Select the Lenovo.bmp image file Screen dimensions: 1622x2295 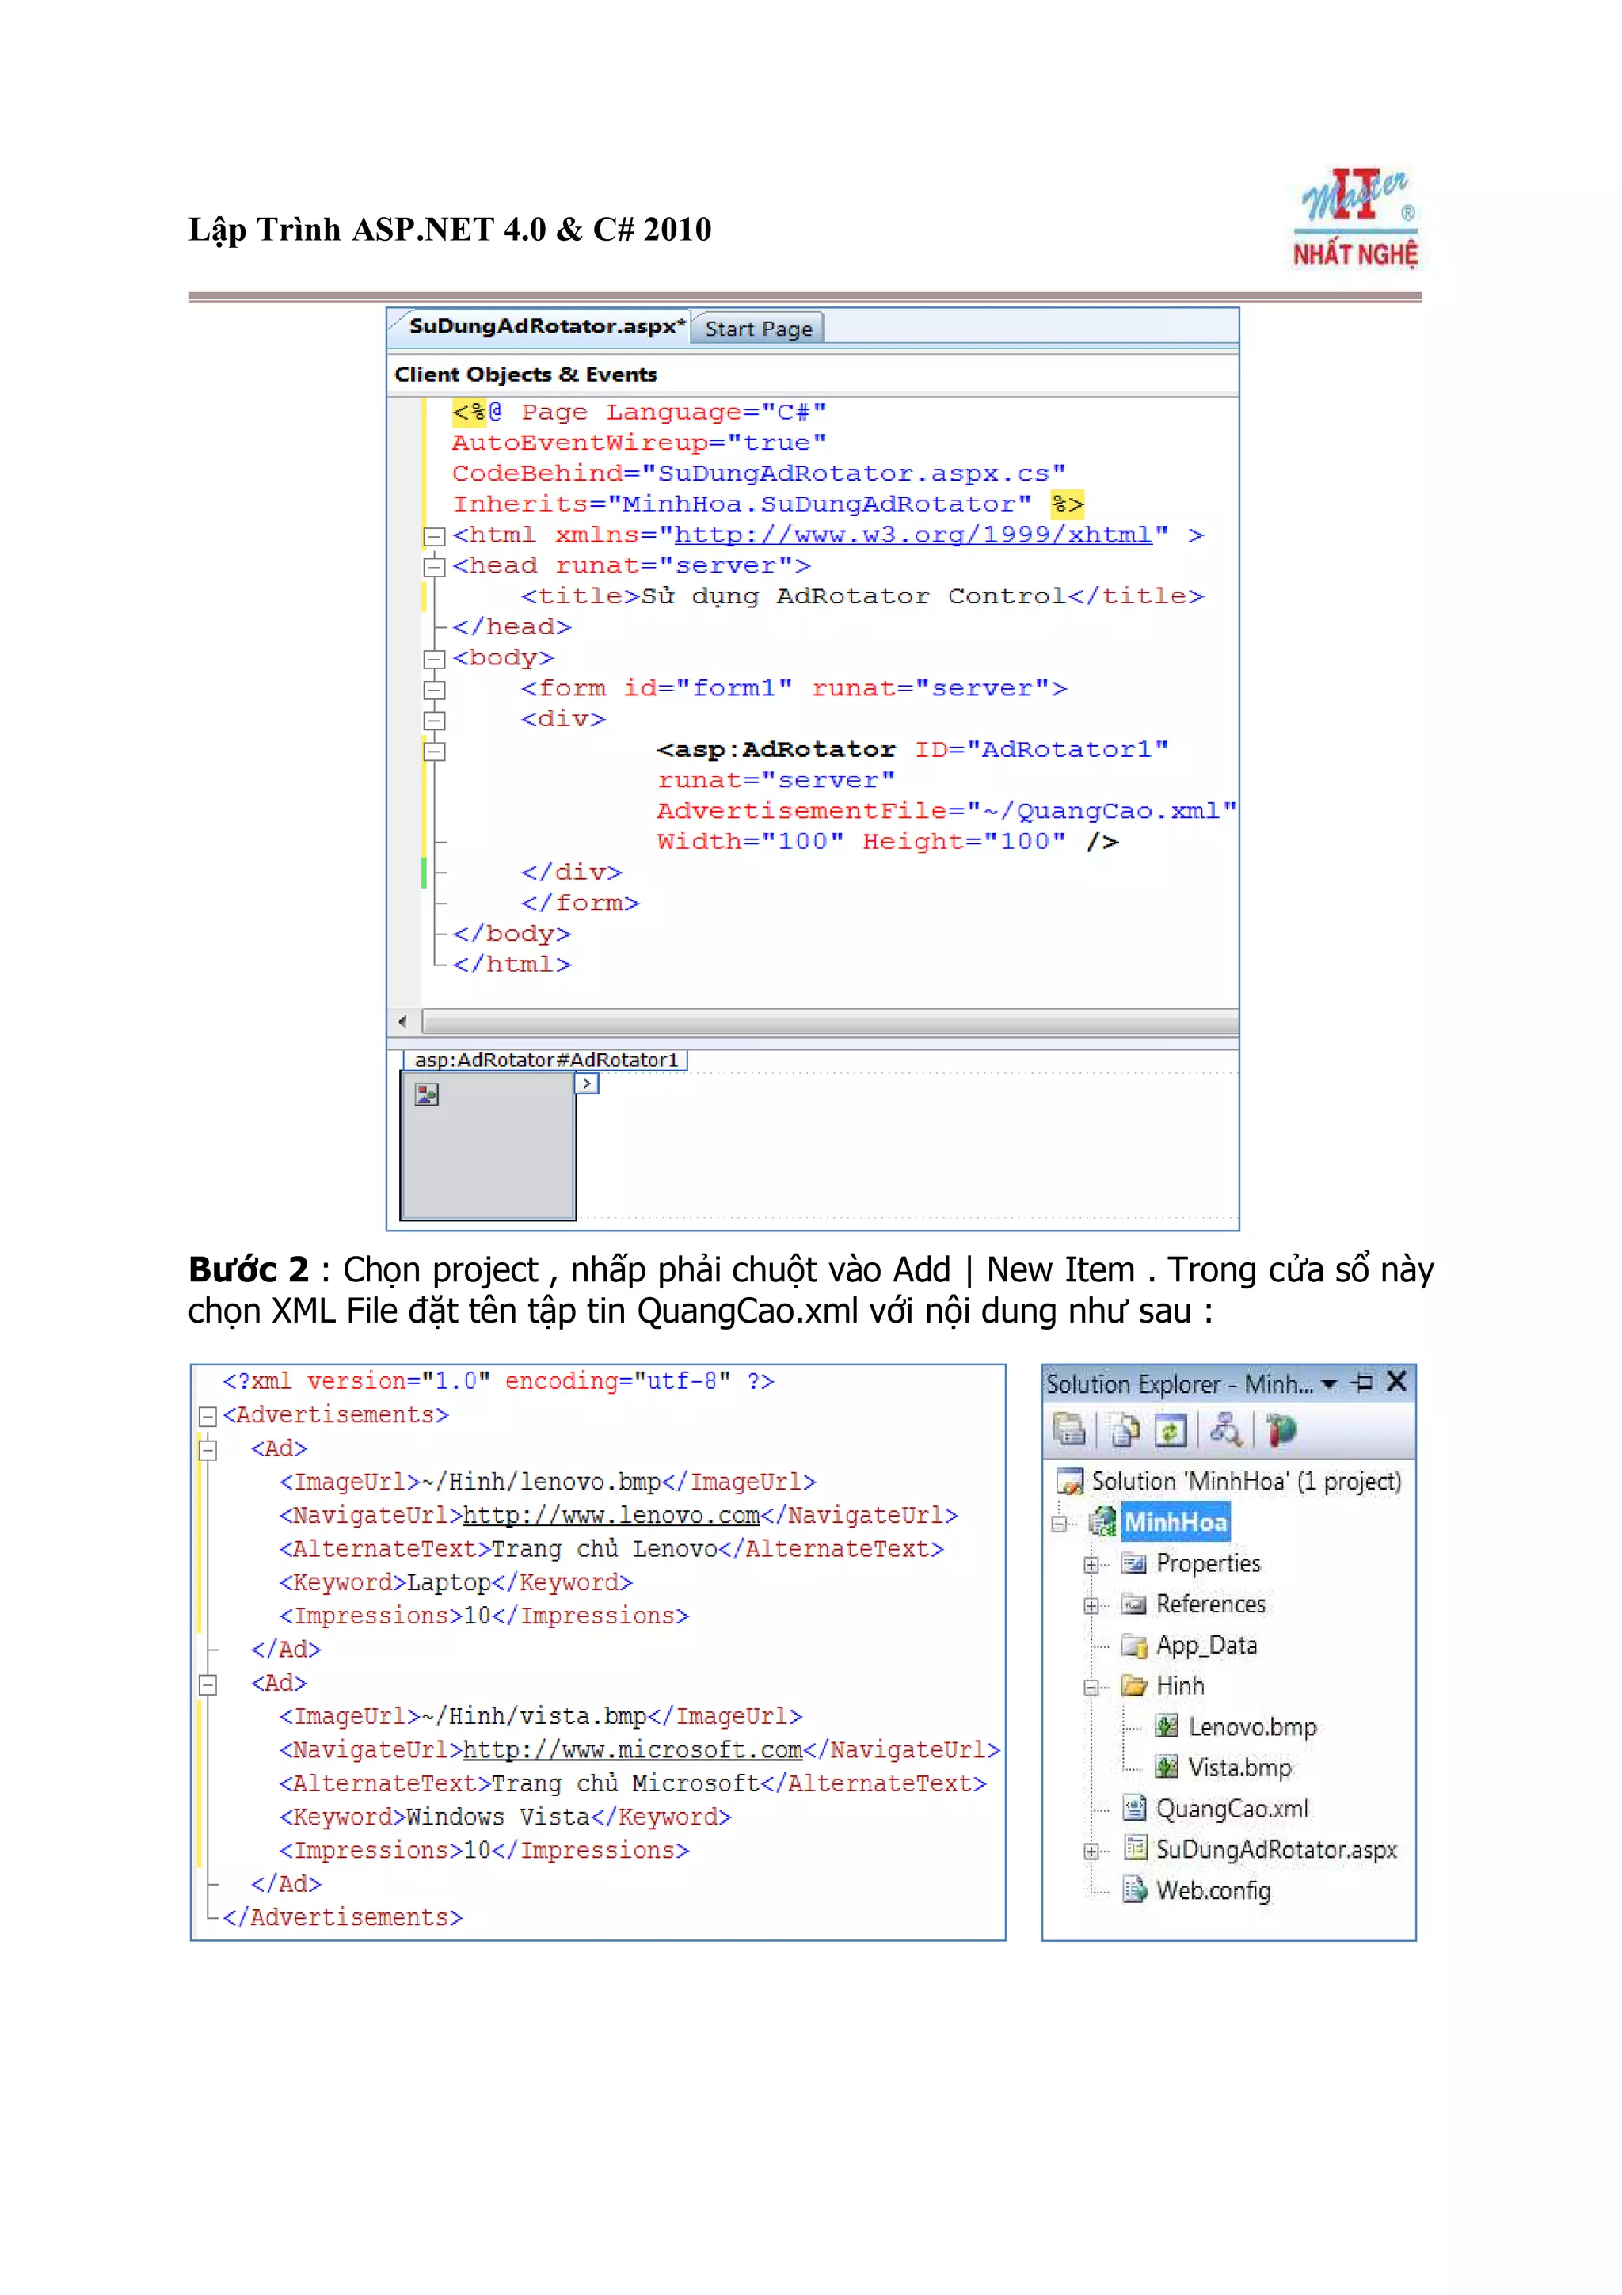(1251, 1726)
